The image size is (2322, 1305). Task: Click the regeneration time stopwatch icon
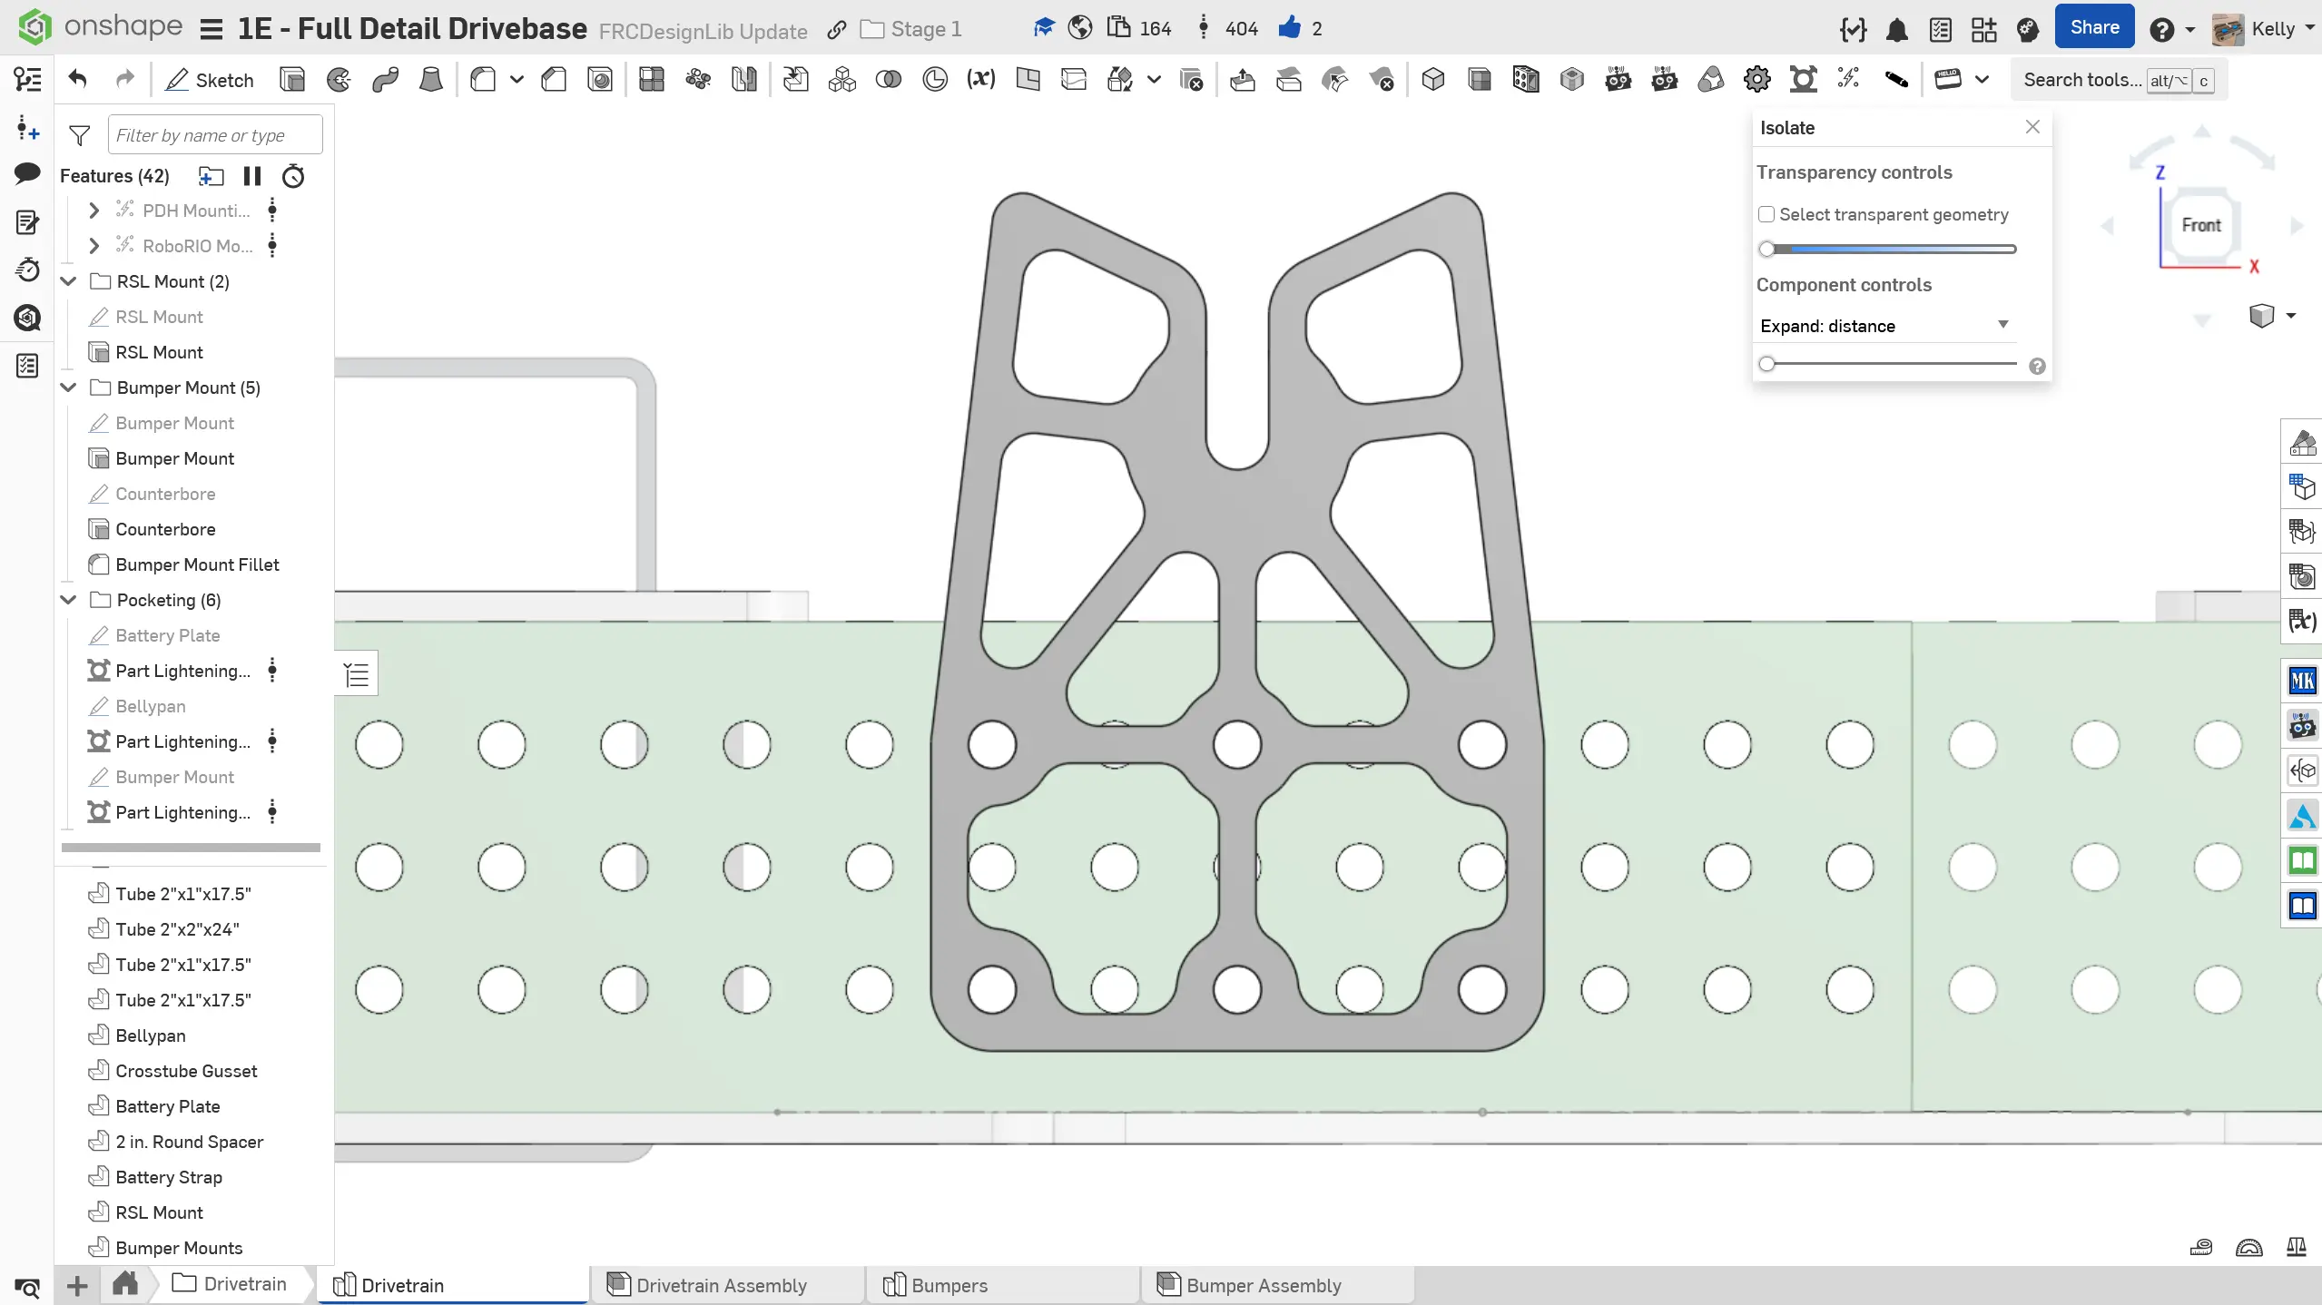pyautogui.click(x=293, y=176)
